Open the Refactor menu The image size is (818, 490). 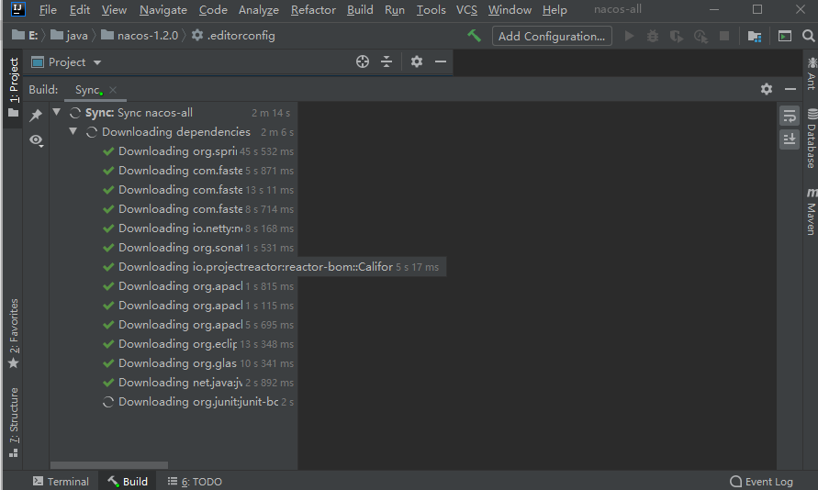[x=313, y=10]
